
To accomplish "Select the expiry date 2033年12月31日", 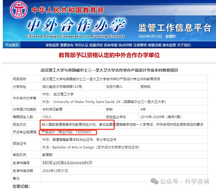I will [55, 171].
